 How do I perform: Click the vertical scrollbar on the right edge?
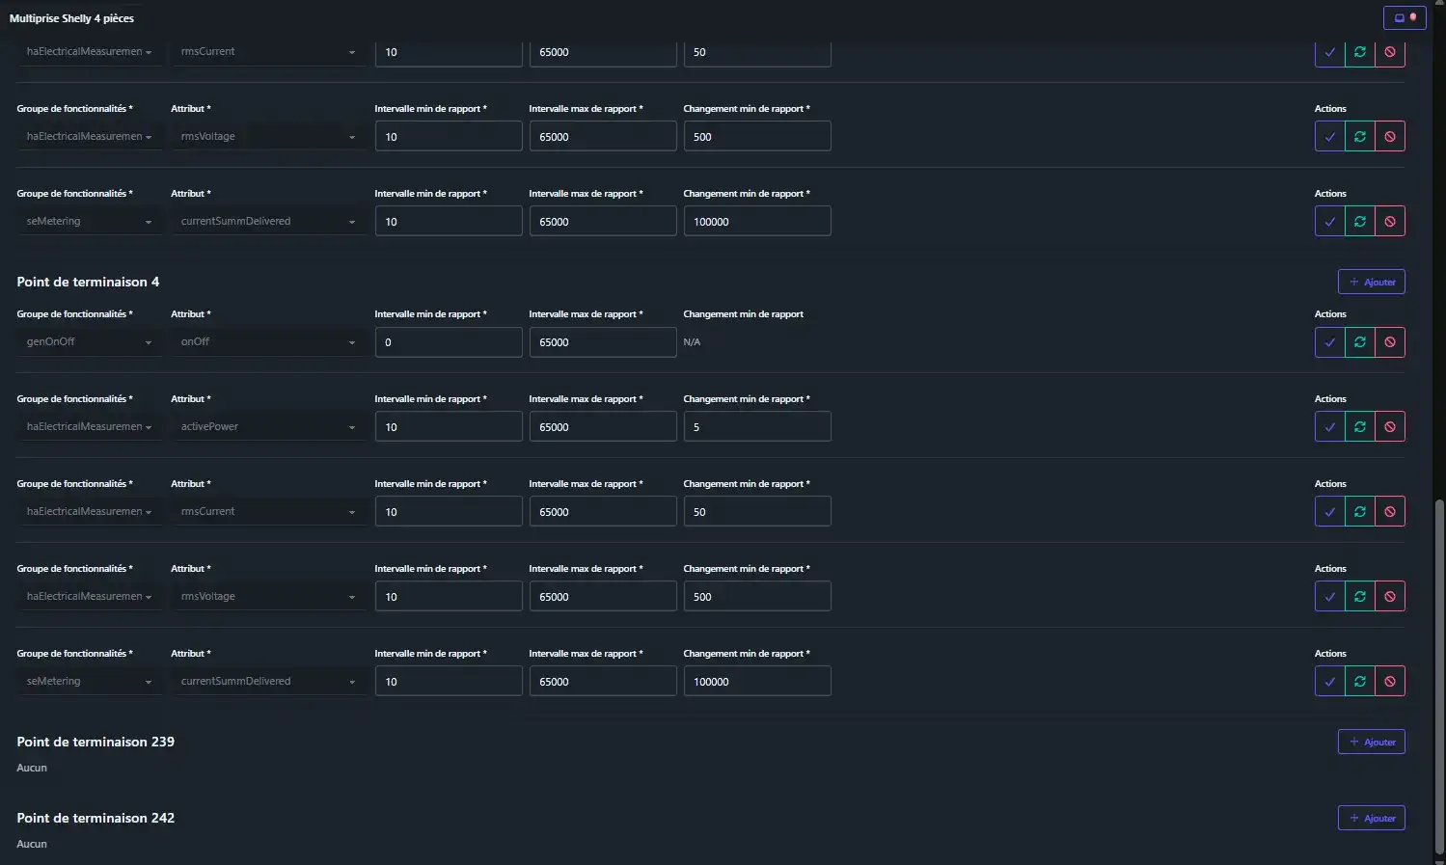tap(1439, 675)
